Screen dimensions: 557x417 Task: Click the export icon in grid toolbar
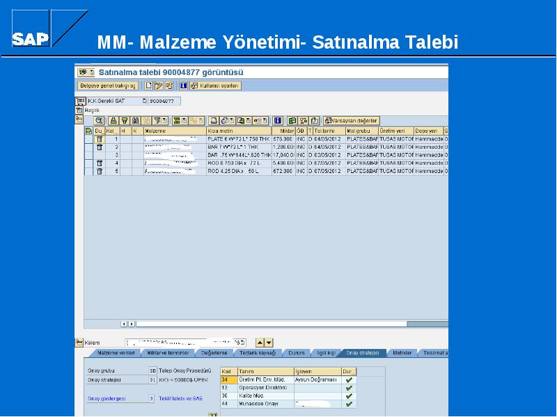point(241,120)
